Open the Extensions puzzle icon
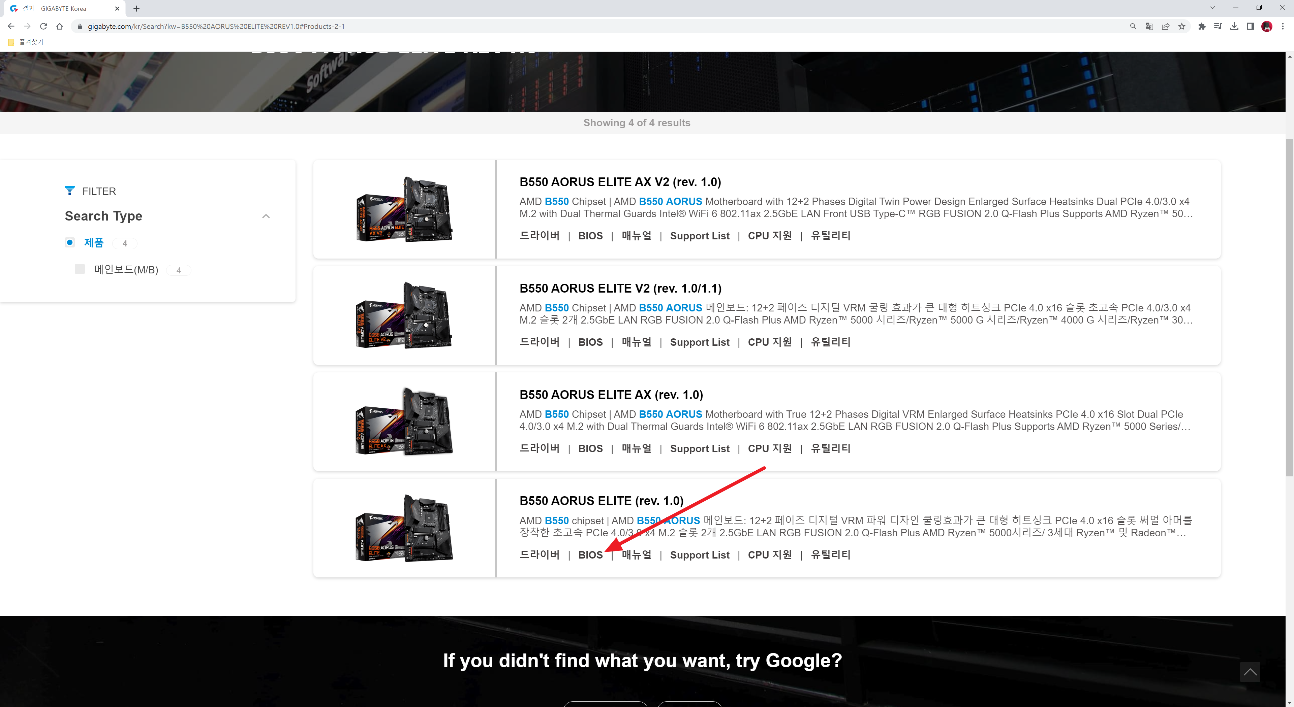 [x=1202, y=27]
